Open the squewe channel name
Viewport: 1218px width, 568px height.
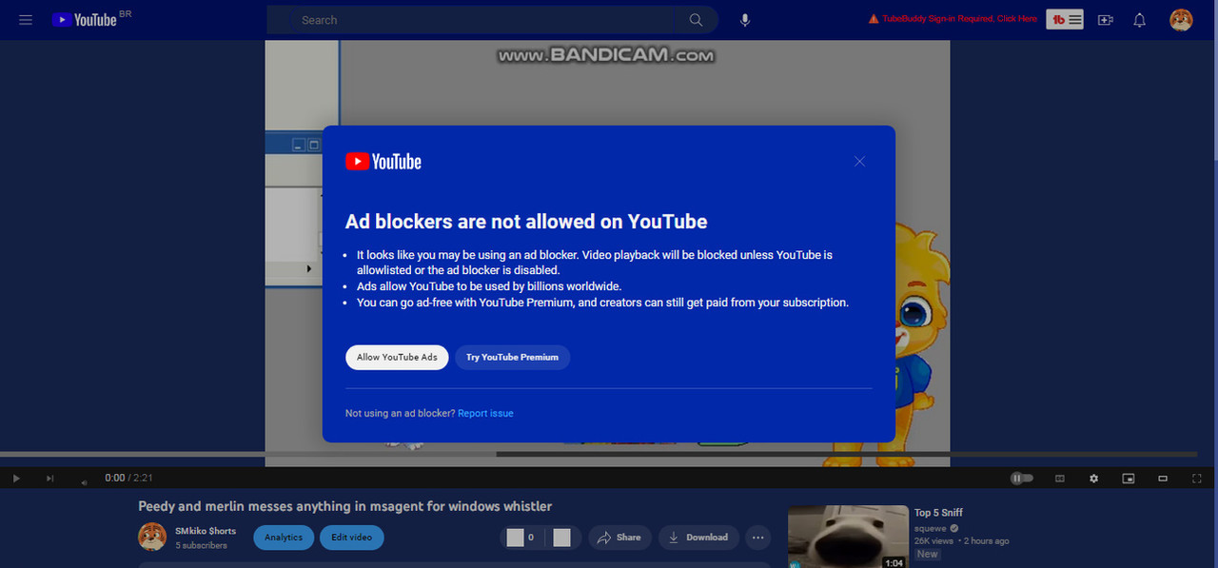[931, 528]
